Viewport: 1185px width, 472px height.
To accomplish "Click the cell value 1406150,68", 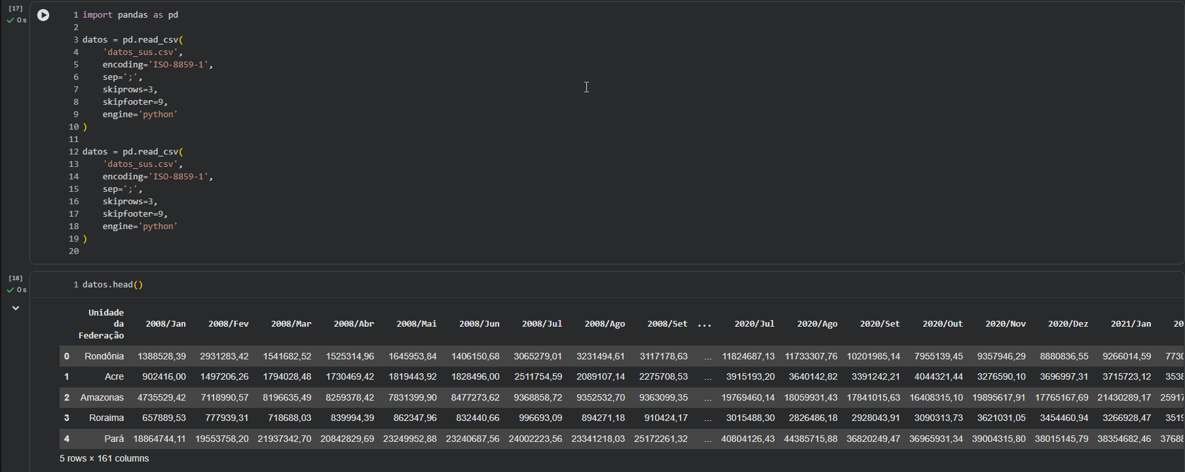I will (476, 357).
